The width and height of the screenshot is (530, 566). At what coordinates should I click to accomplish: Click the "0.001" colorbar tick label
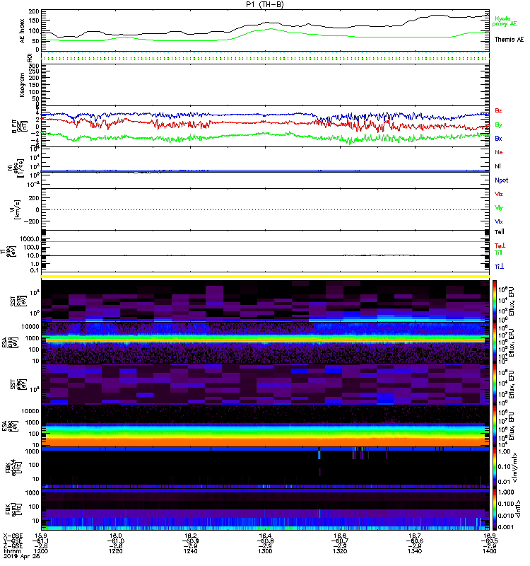(x=505, y=527)
